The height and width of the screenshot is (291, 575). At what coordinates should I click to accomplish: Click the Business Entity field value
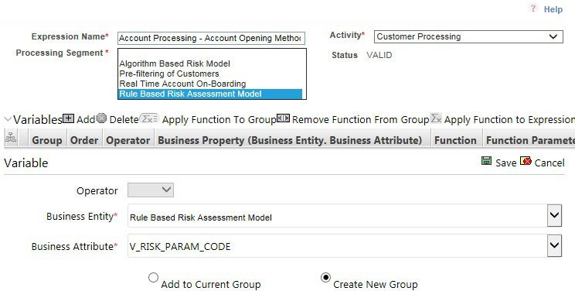pos(201,217)
